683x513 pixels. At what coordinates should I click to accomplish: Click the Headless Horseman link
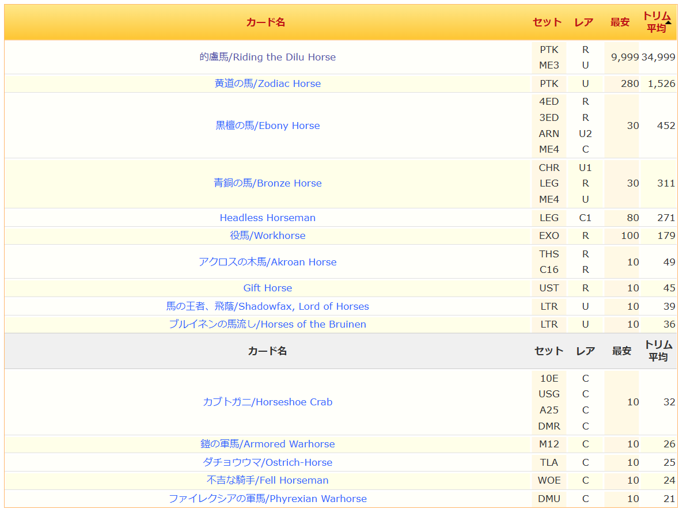(267, 218)
